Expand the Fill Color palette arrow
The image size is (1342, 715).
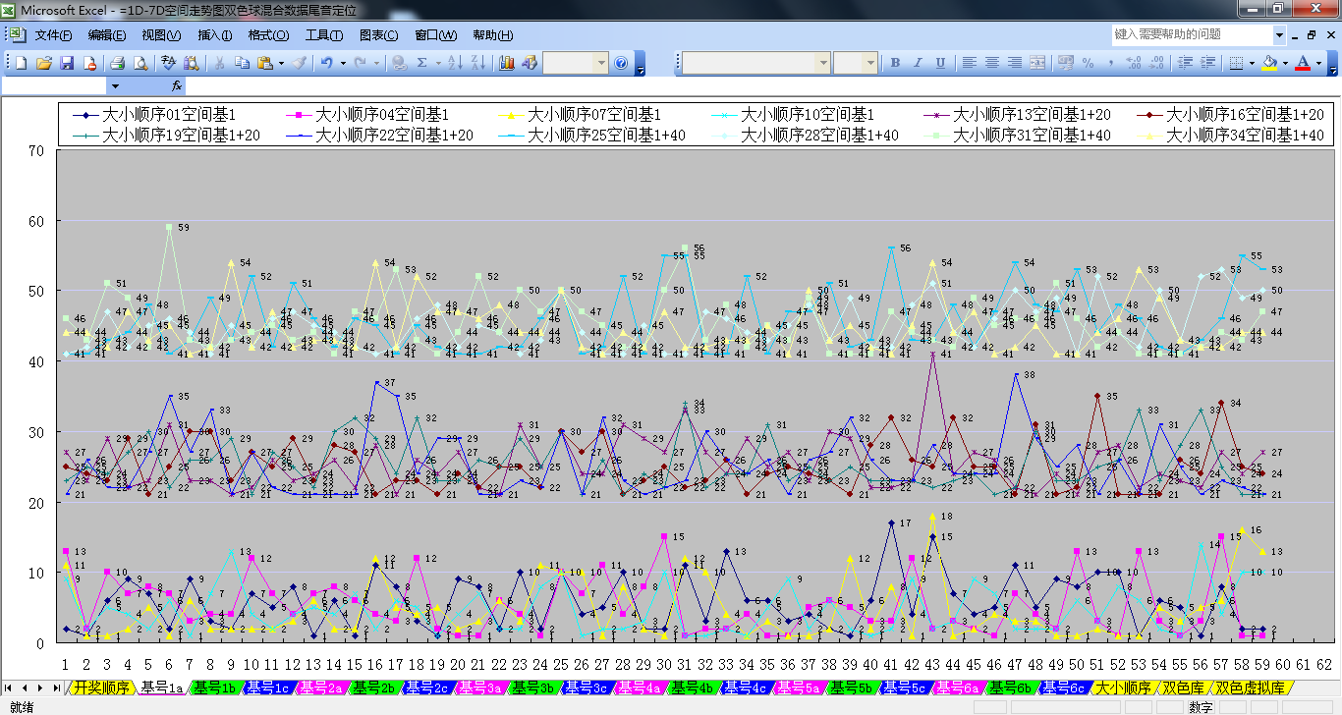point(1285,63)
